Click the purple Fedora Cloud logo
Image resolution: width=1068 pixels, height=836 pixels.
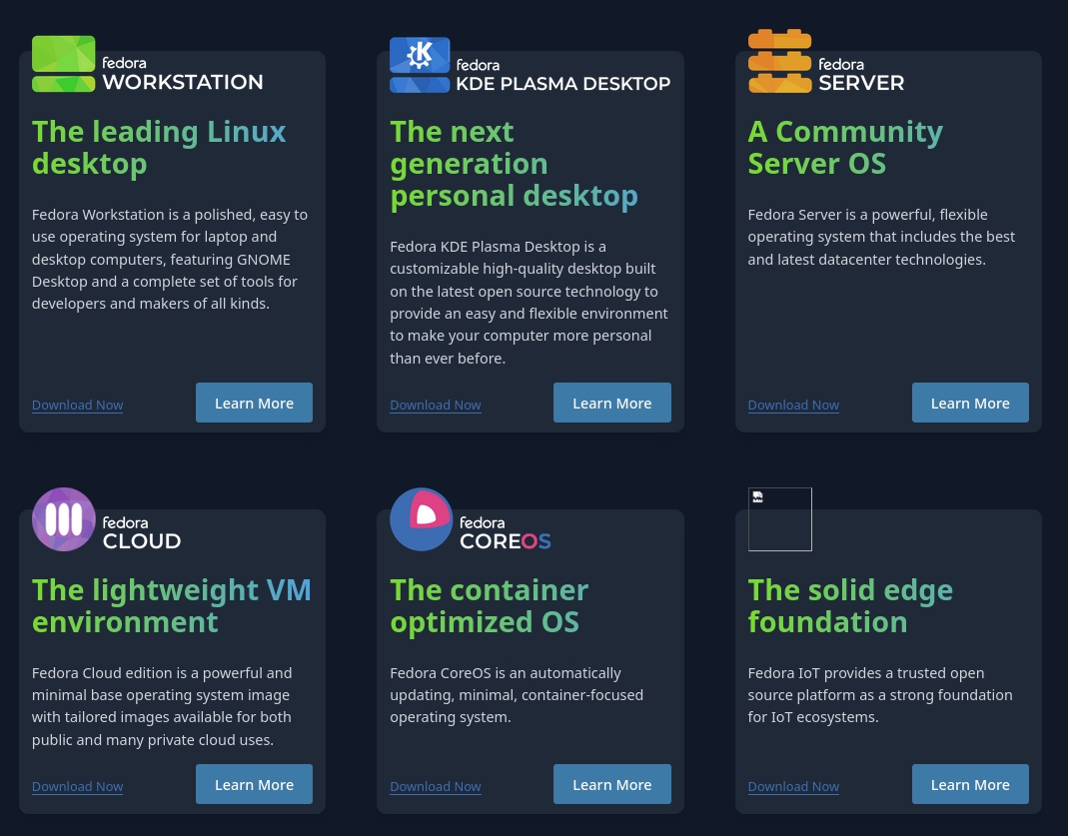click(63, 519)
